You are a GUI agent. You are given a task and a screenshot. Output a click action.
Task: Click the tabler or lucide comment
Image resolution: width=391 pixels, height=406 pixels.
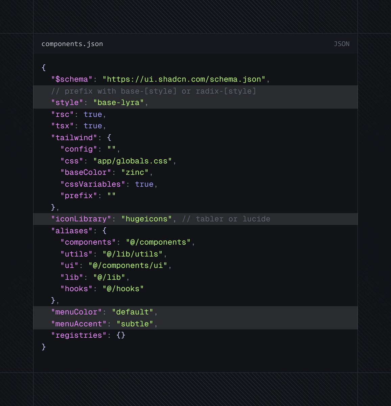click(x=226, y=219)
